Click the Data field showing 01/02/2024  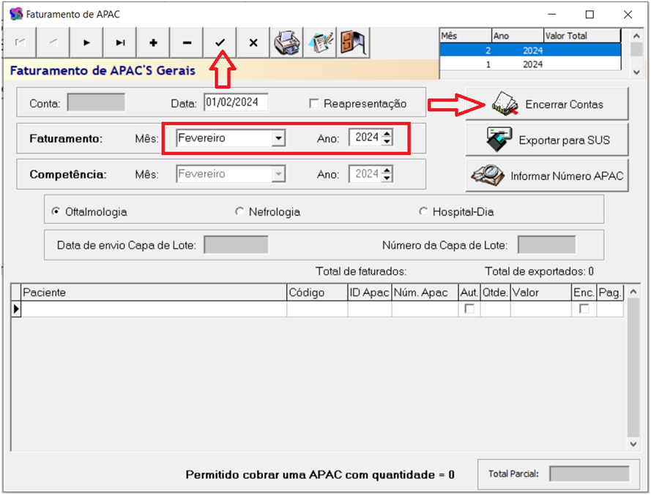tap(236, 102)
